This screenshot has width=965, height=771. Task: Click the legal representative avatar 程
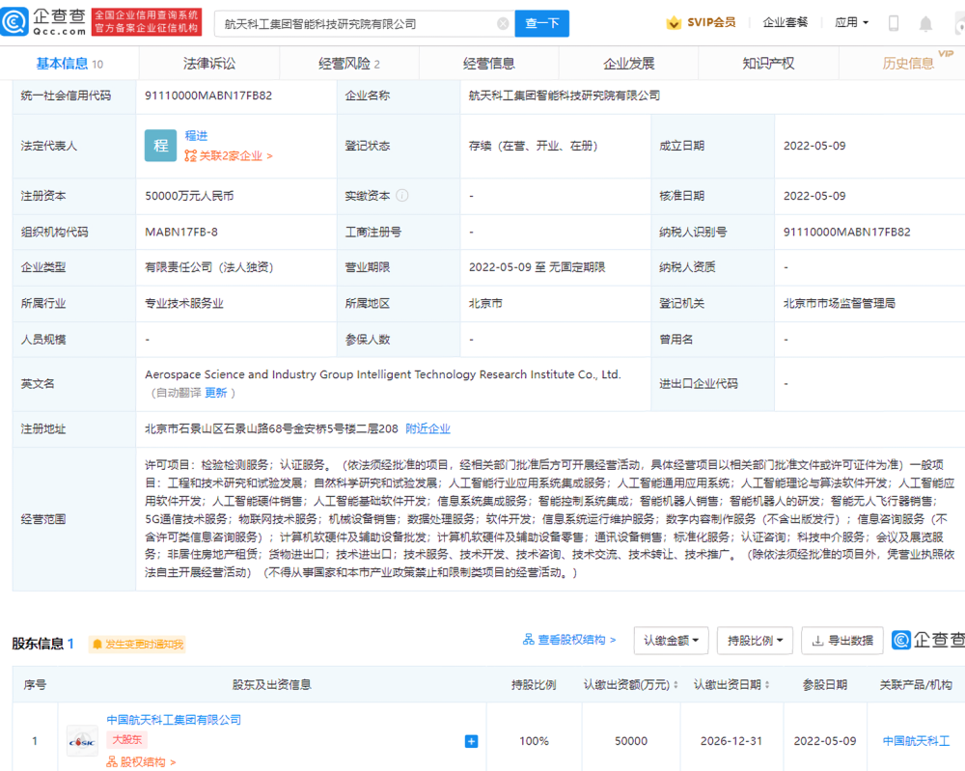click(160, 145)
